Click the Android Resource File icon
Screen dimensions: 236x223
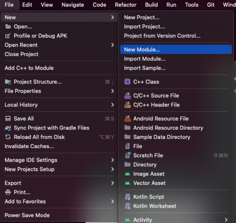pyautogui.click(x=127, y=119)
